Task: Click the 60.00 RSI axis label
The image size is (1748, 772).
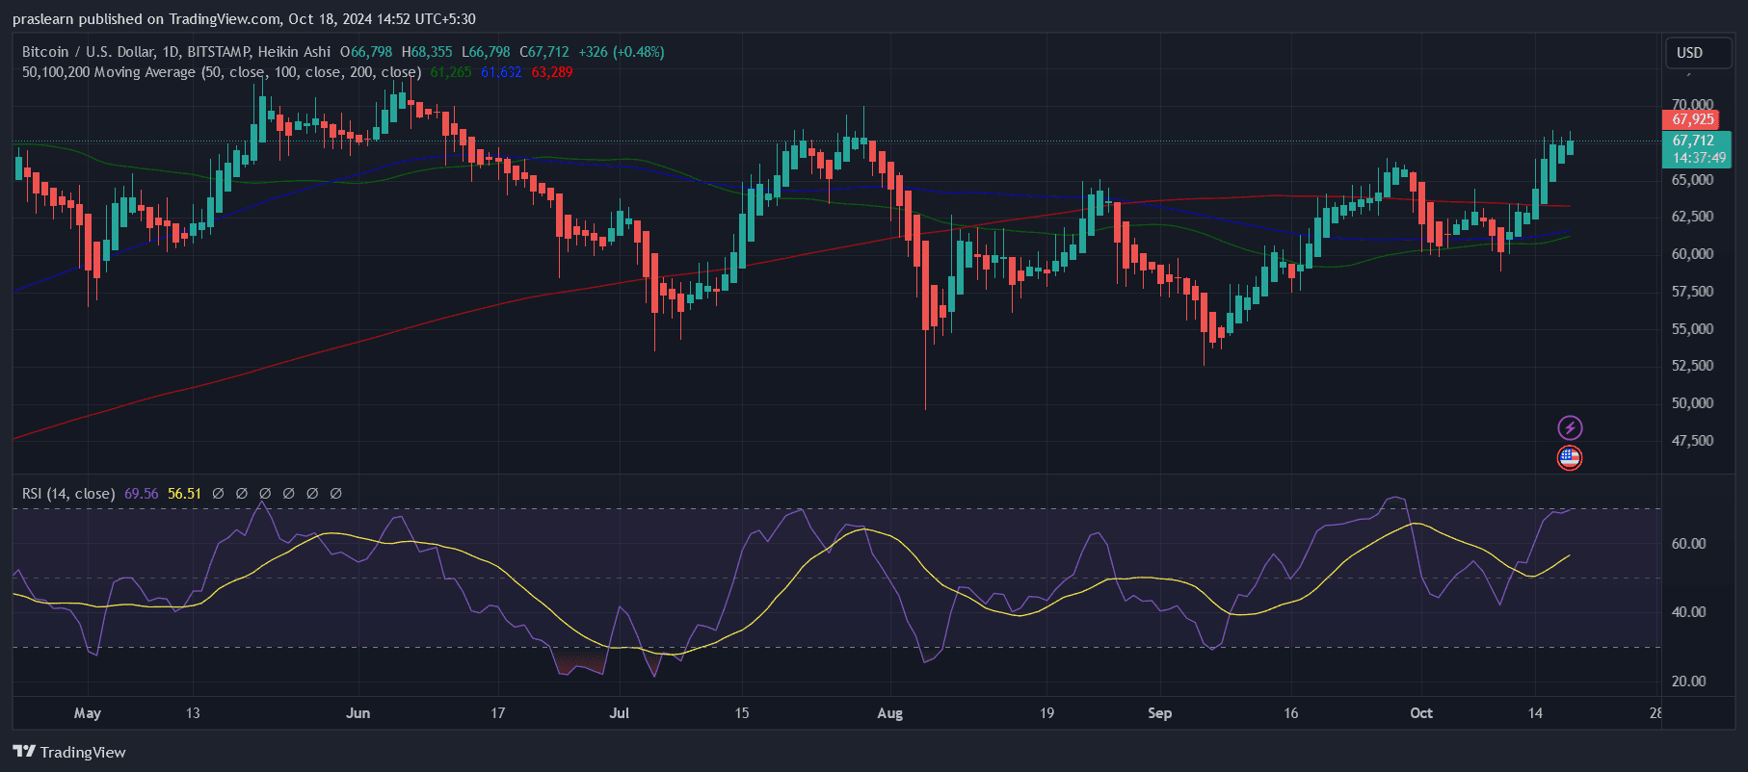Action: pos(1688,544)
